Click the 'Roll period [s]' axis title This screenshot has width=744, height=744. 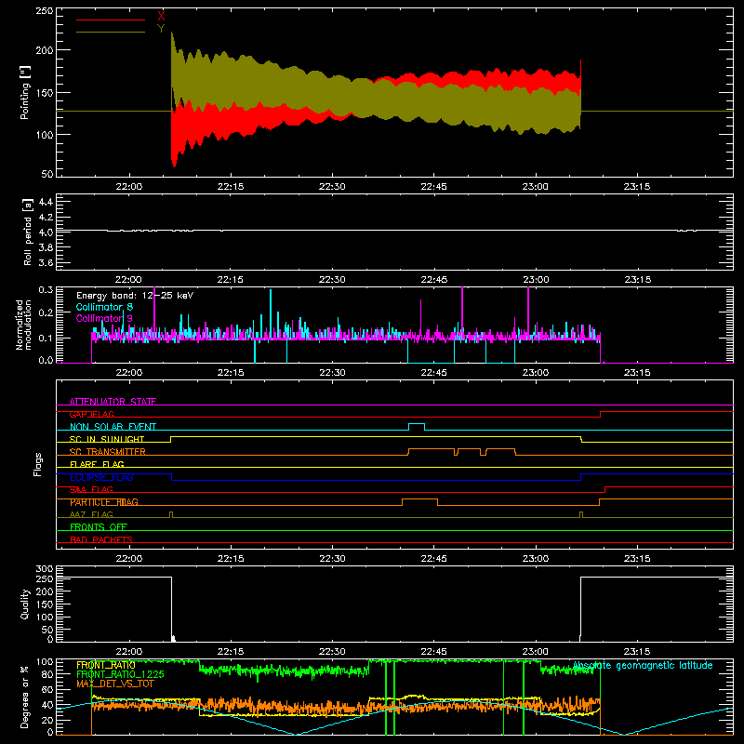coord(27,232)
